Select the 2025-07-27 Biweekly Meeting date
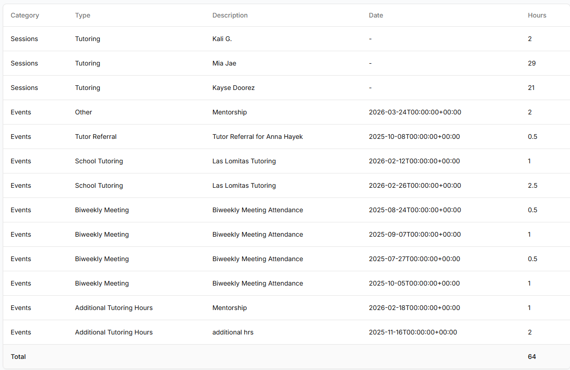 414,259
